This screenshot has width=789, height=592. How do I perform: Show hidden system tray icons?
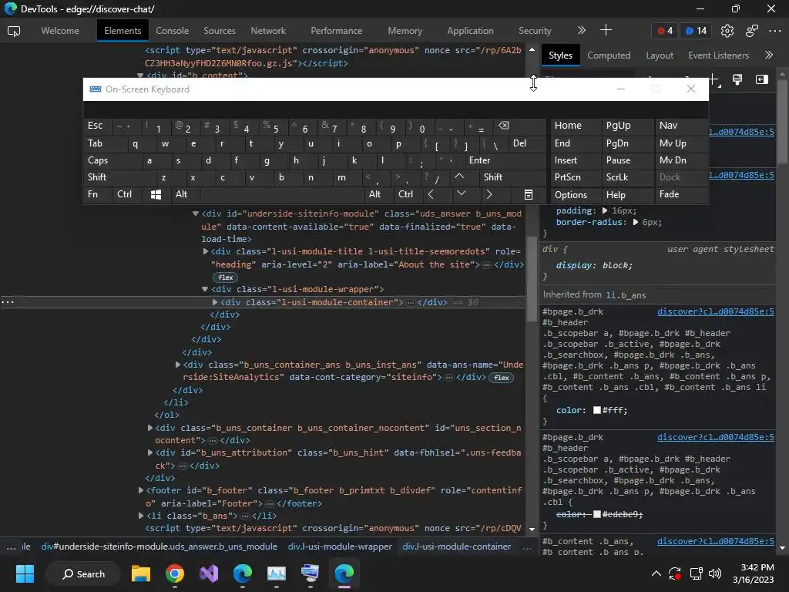pos(656,573)
